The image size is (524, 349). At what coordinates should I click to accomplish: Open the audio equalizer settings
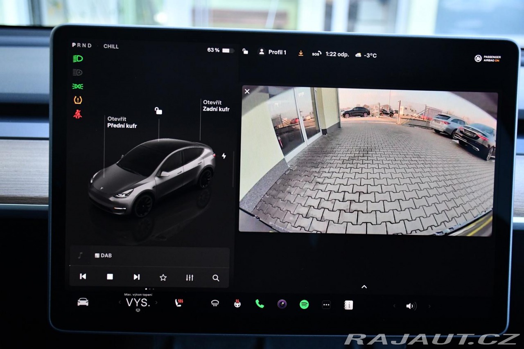[190, 278]
